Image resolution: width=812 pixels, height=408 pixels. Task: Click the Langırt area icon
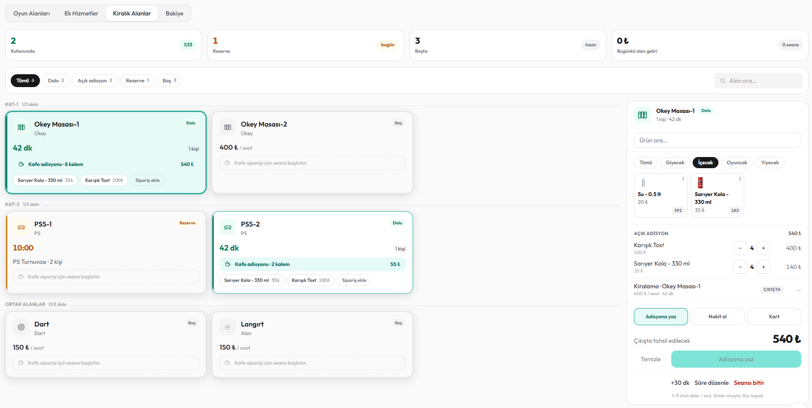tap(227, 327)
